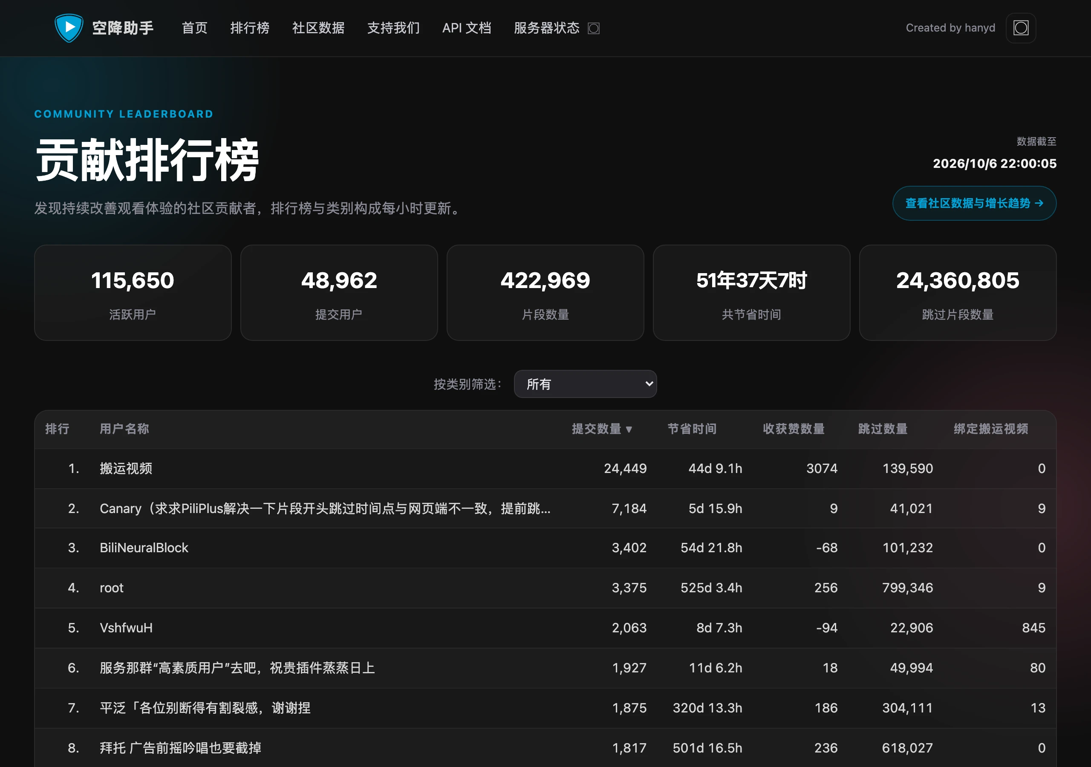Click likes value -94 for VshfwuH

827,628
